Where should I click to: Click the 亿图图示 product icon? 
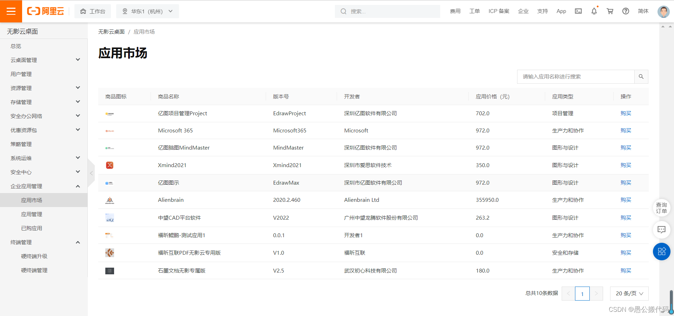point(110,183)
